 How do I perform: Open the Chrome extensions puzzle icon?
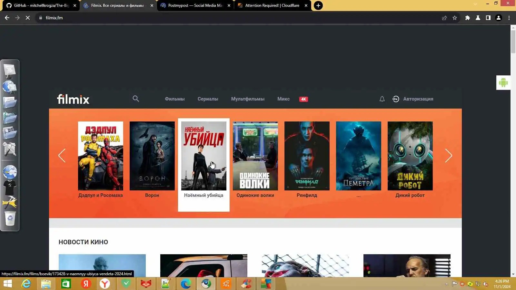pyautogui.click(x=468, y=18)
